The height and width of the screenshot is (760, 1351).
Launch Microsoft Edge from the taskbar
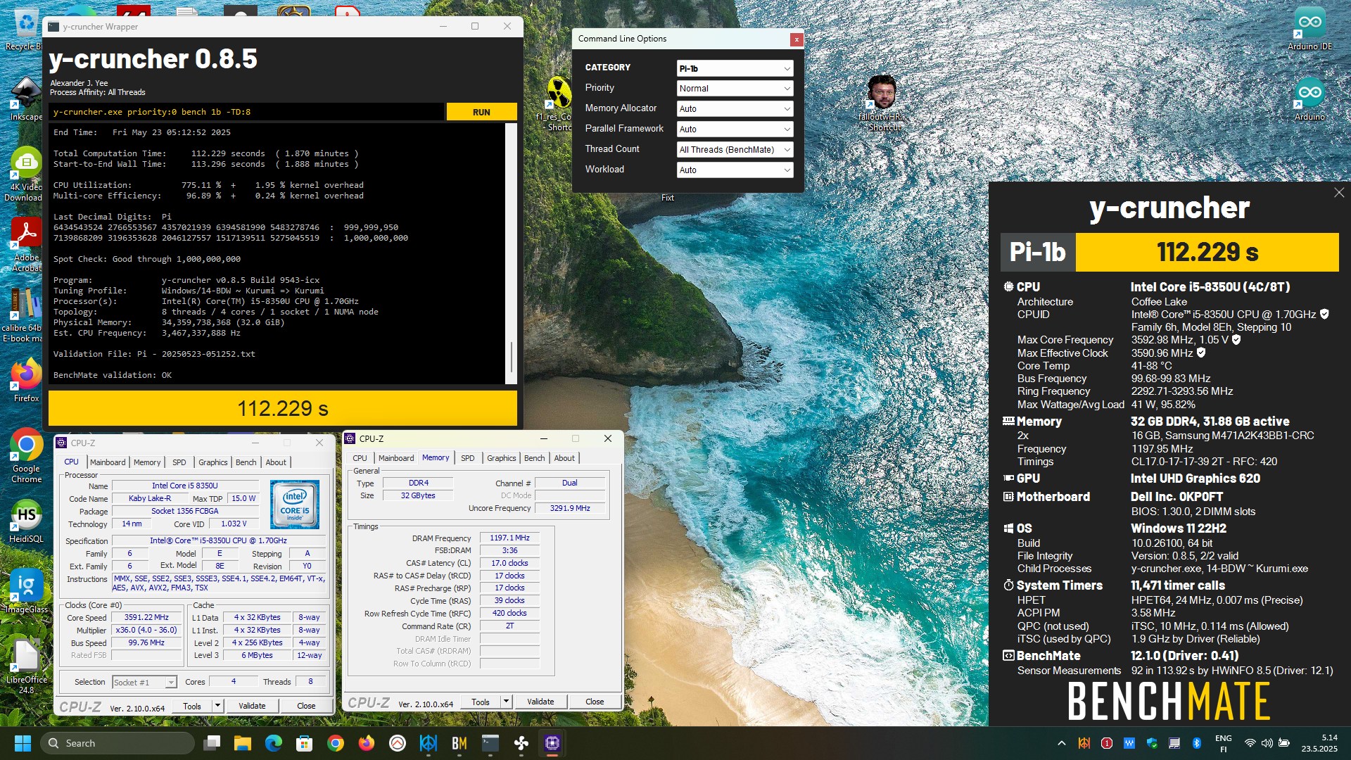pos(274,743)
